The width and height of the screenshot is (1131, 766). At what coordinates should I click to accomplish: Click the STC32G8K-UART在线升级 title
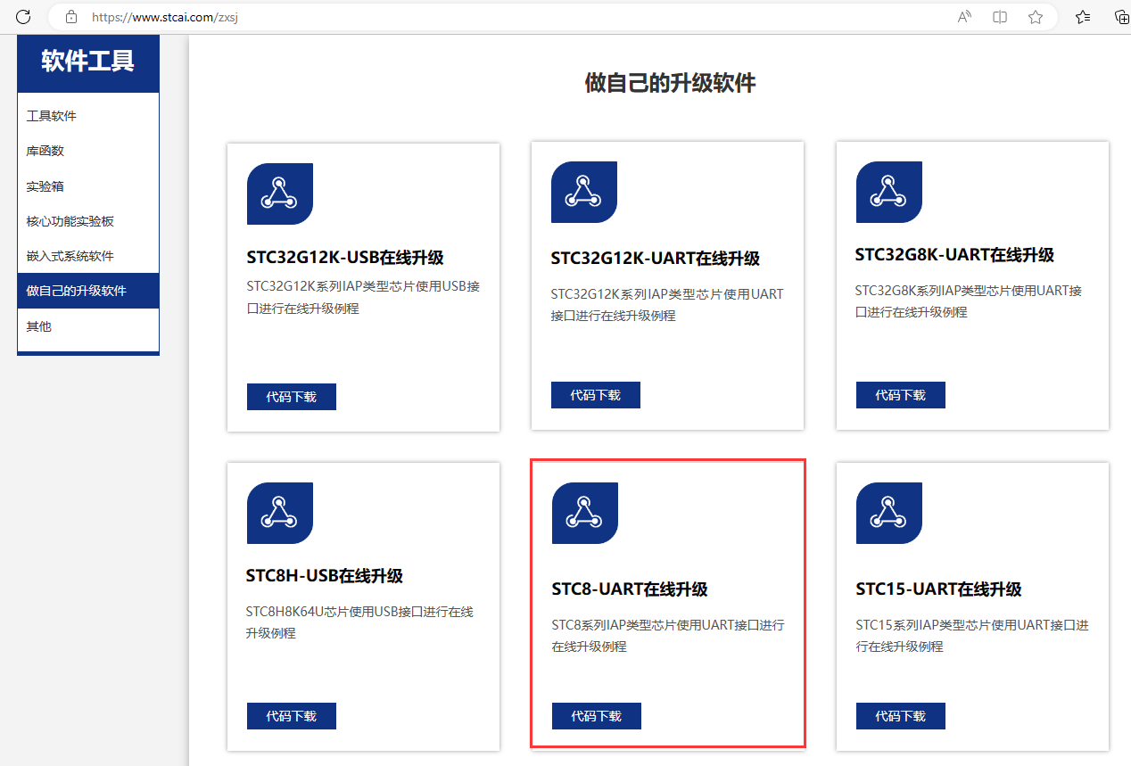[954, 255]
